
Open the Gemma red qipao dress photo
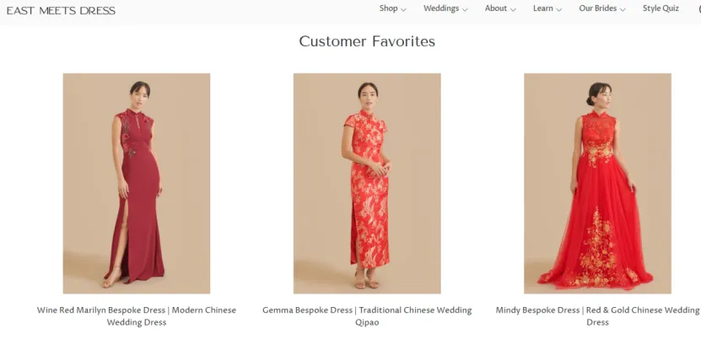point(367,184)
